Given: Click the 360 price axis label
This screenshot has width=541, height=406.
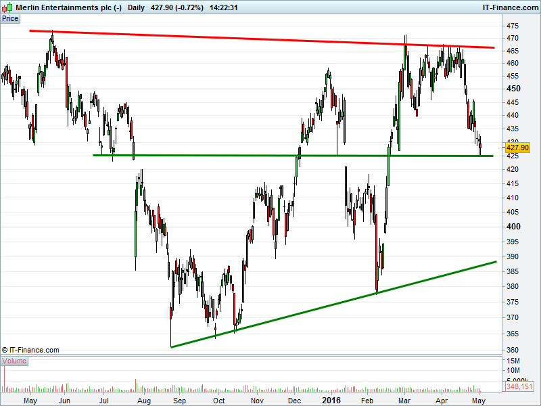Looking at the screenshot, I should 513,350.
